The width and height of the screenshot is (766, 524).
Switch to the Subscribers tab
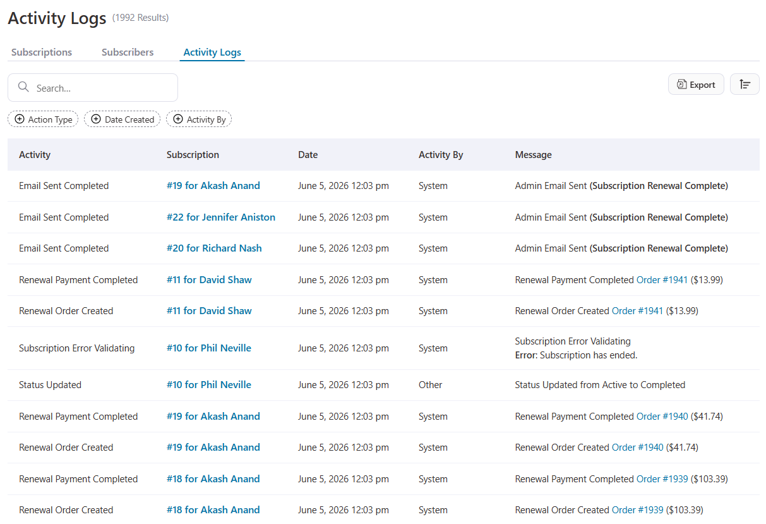tap(128, 52)
